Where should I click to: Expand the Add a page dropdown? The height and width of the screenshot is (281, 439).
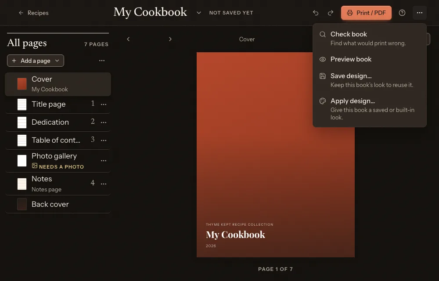click(x=36, y=61)
